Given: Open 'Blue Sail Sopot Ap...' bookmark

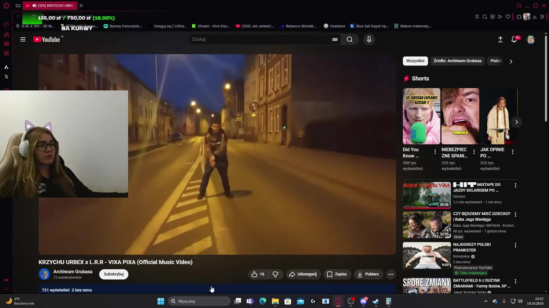Looking at the screenshot, I should point(369,26).
